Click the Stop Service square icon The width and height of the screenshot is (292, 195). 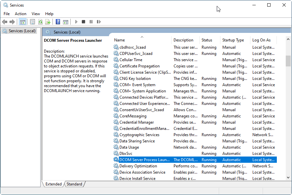(83, 22)
